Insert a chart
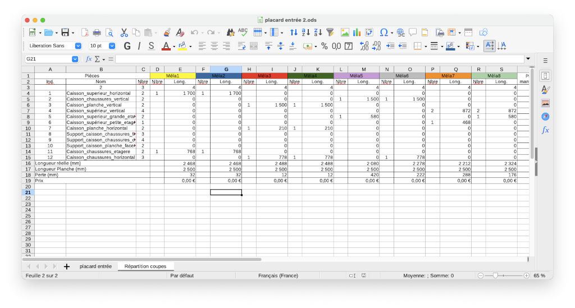Image resolution: width=575 pixels, height=308 pixels. tap(357, 33)
